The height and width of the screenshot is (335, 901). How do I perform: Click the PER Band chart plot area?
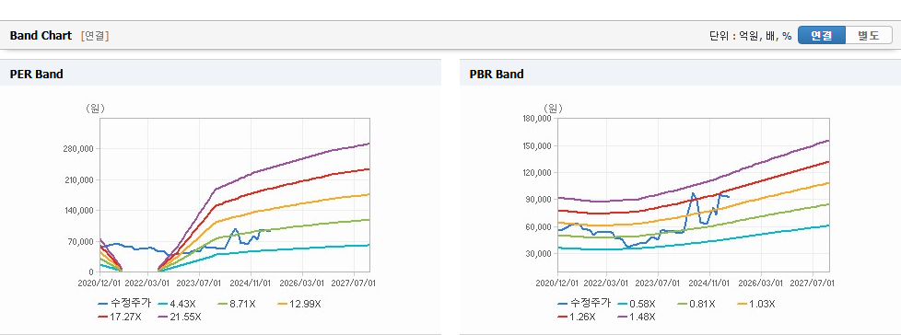234,195
